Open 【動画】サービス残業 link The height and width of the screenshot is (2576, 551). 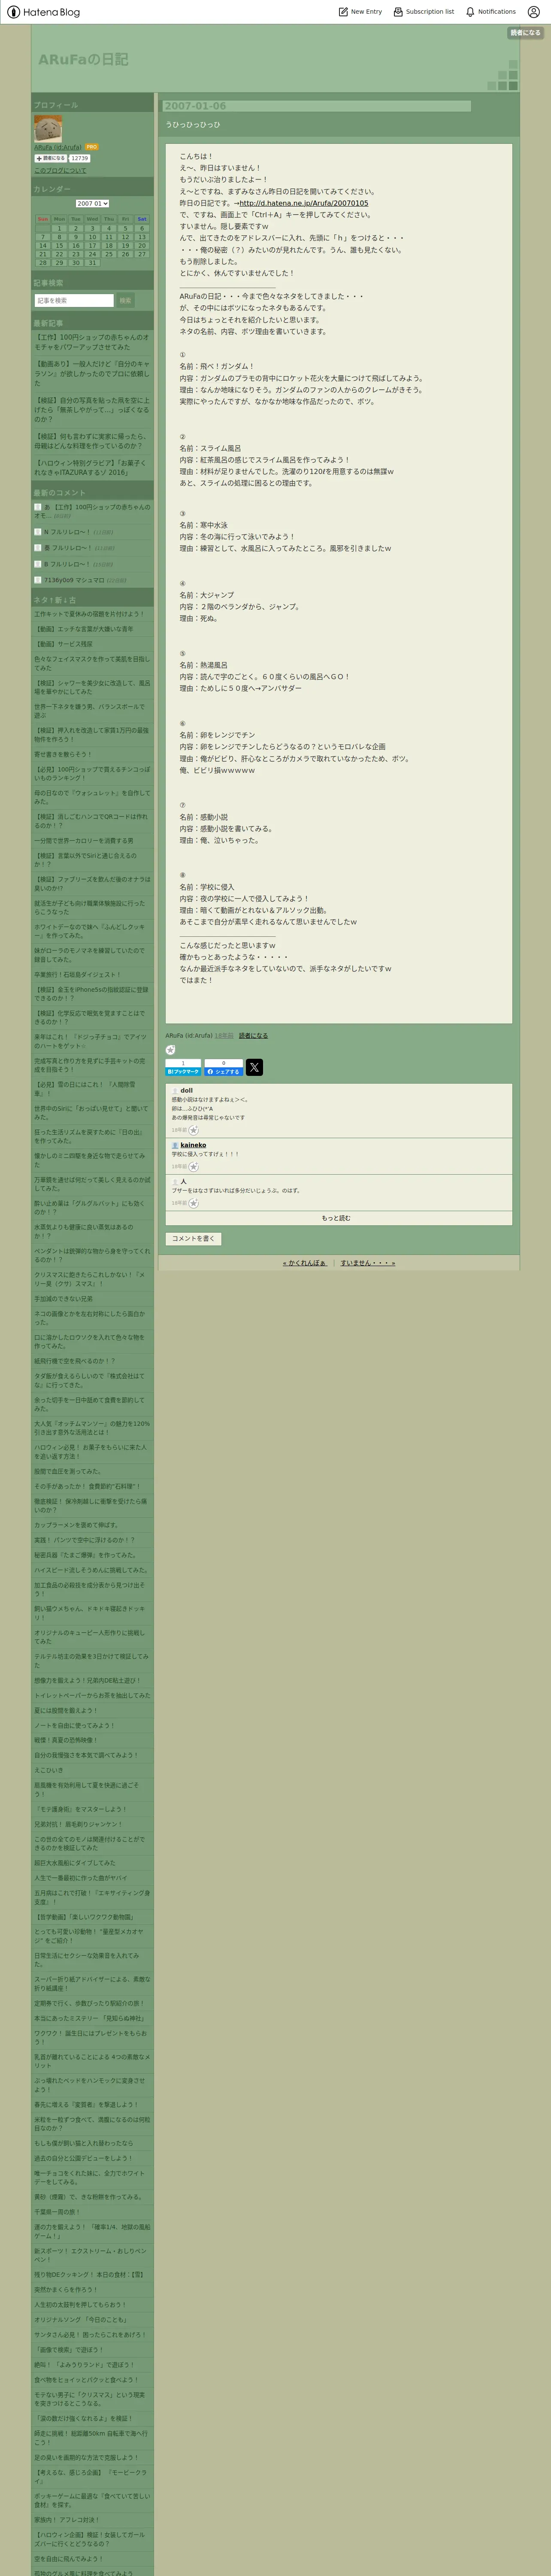pyautogui.click(x=63, y=644)
